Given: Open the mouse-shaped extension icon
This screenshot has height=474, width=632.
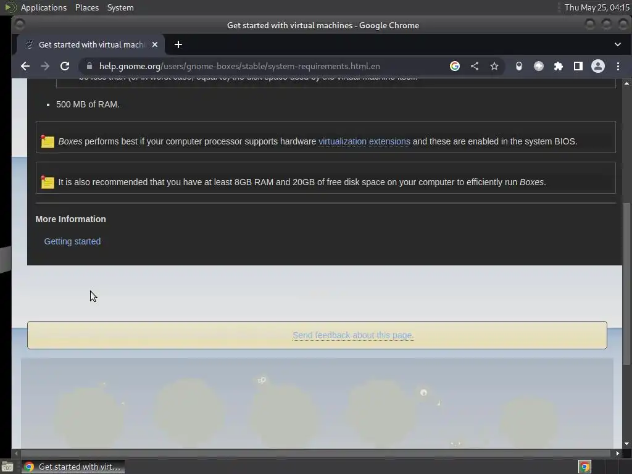Looking at the screenshot, I should pos(518,66).
